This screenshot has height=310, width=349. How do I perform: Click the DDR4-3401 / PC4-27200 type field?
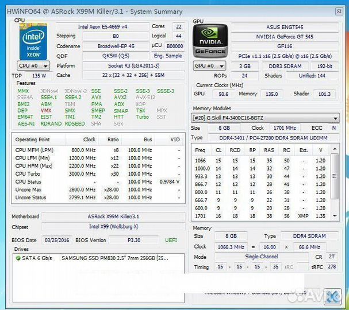(273, 138)
